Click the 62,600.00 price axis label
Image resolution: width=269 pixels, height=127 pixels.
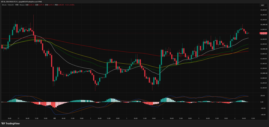coord(263,83)
